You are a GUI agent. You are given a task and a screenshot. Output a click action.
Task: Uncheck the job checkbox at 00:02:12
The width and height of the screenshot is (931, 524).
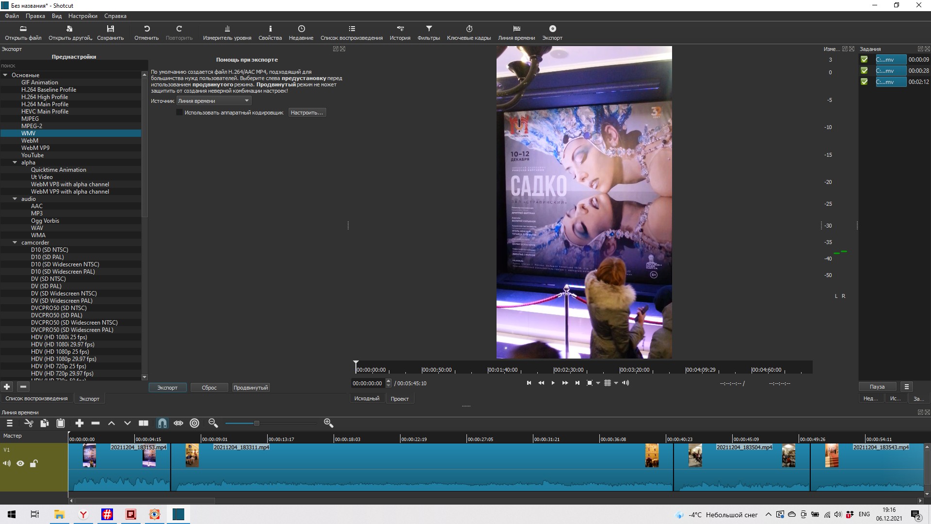(x=864, y=82)
